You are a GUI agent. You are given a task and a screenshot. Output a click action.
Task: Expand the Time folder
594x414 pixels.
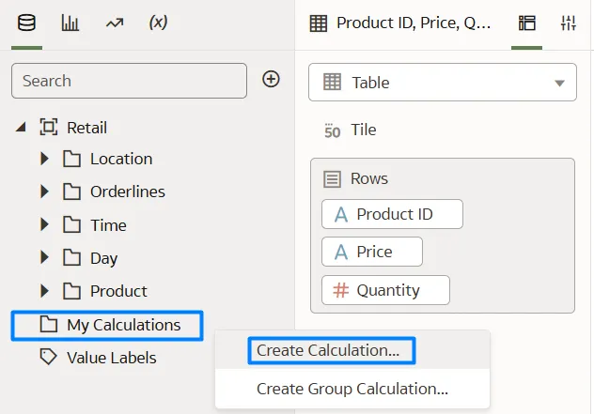coord(44,225)
